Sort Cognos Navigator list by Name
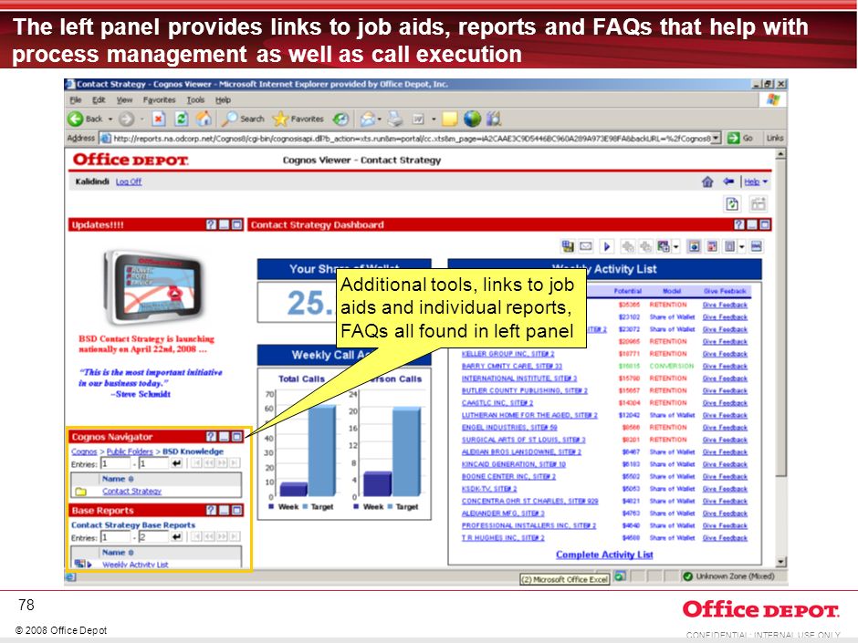 click(118, 479)
